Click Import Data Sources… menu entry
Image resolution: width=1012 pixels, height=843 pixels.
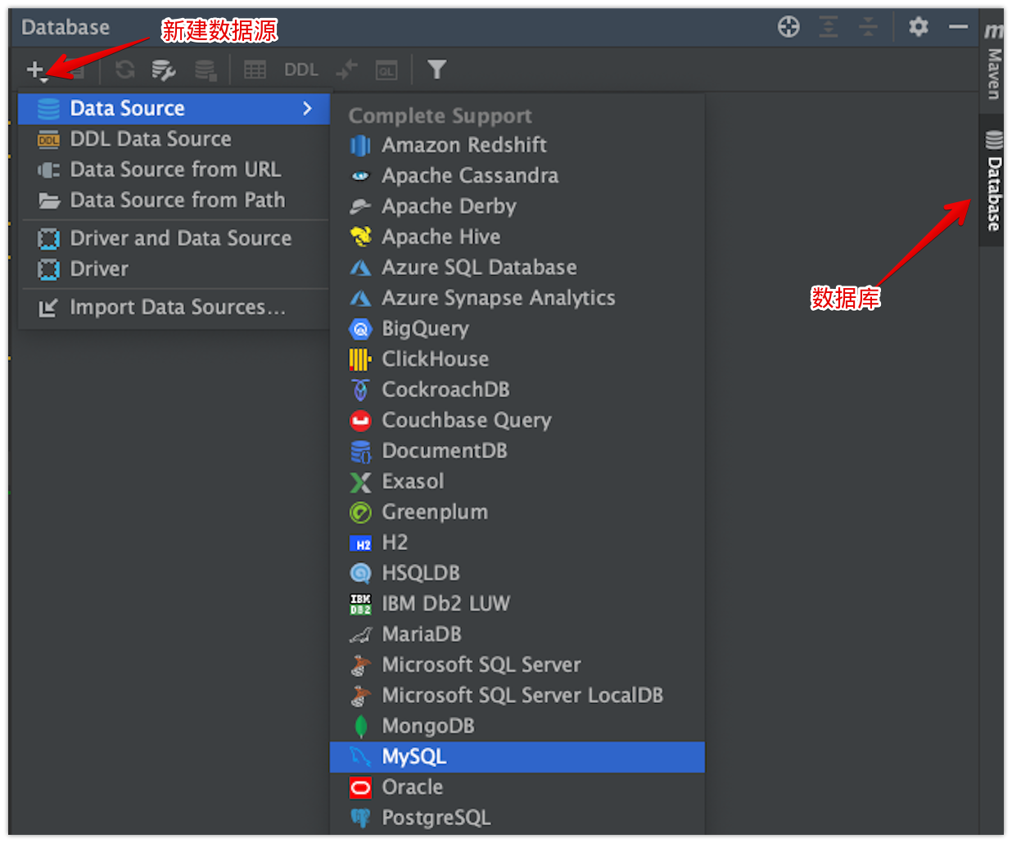177,307
